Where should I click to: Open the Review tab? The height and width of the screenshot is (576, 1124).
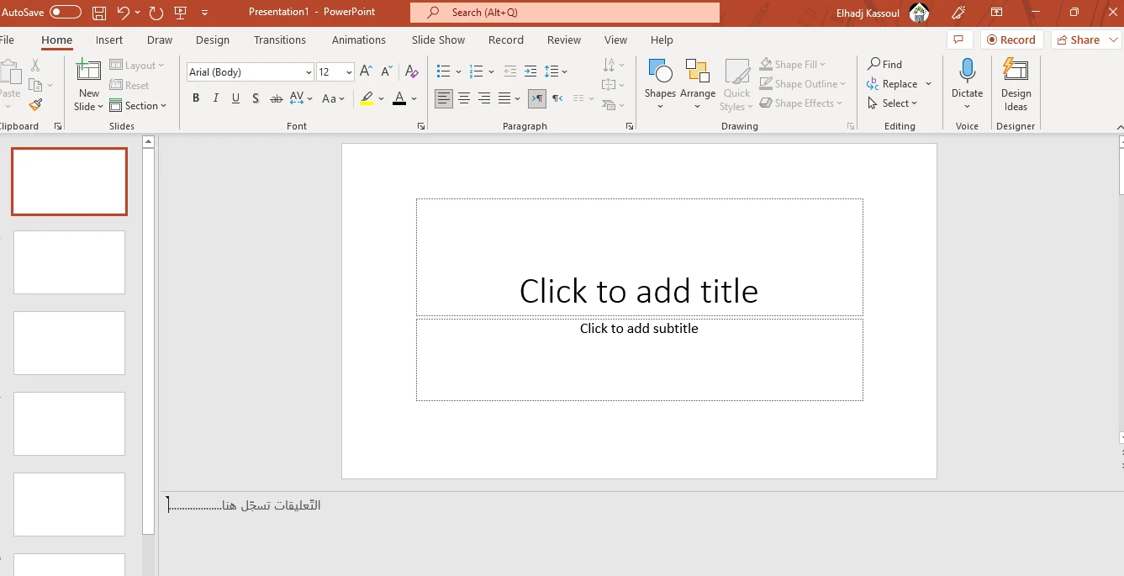pos(564,40)
